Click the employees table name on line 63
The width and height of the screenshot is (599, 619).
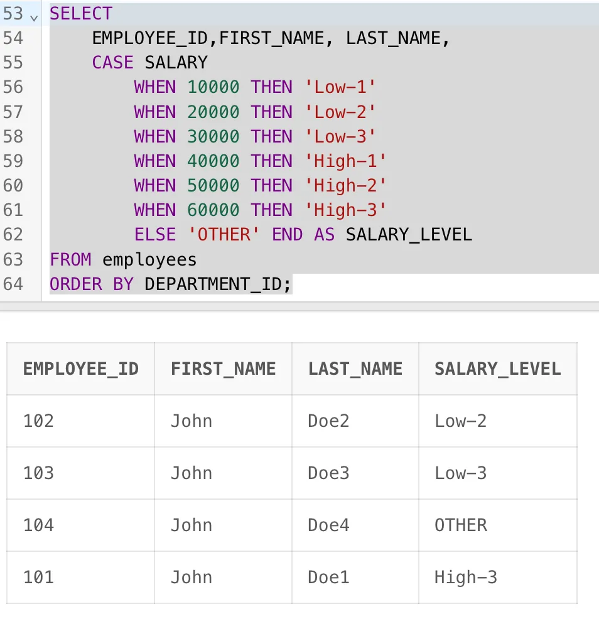pyautogui.click(x=149, y=260)
